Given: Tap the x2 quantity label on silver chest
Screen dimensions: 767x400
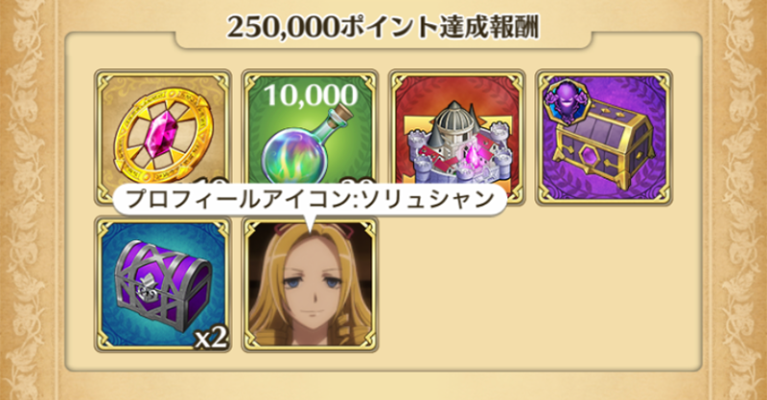Looking at the screenshot, I should pos(211,339).
